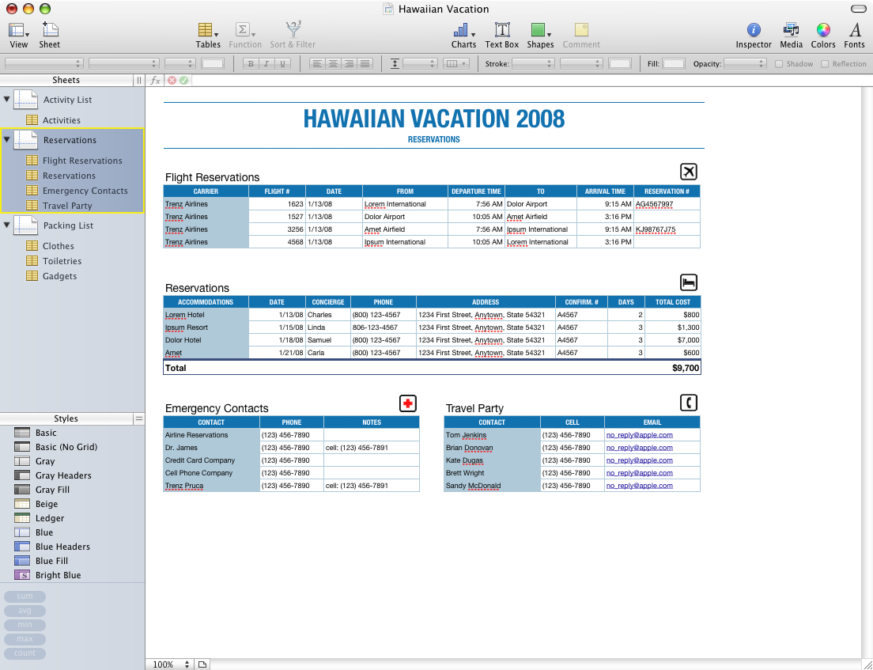
Task: Enable the Shadow checkbox
Action: point(779,64)
